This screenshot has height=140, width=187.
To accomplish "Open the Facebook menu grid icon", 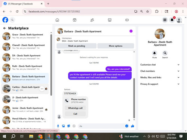I will tap(165, 20).
